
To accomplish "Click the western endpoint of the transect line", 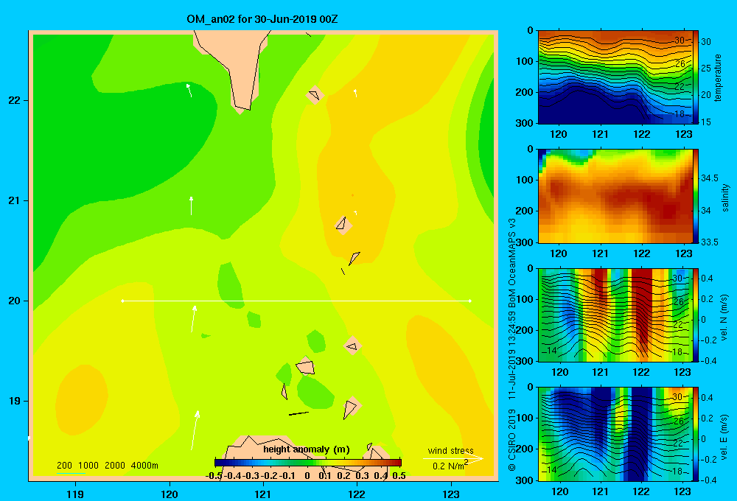I will 122,301.
